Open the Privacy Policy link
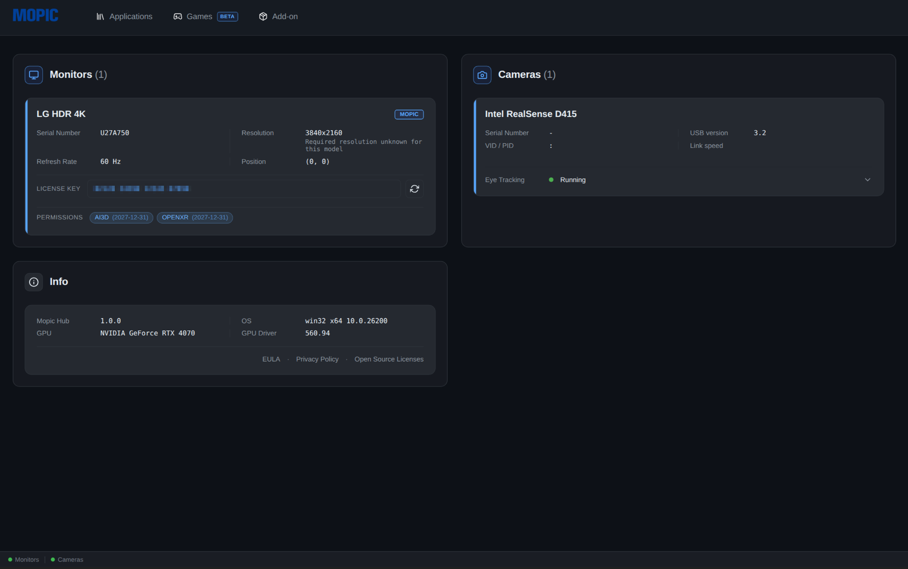Viewport: 908px width, 569px height. point(317,359)
